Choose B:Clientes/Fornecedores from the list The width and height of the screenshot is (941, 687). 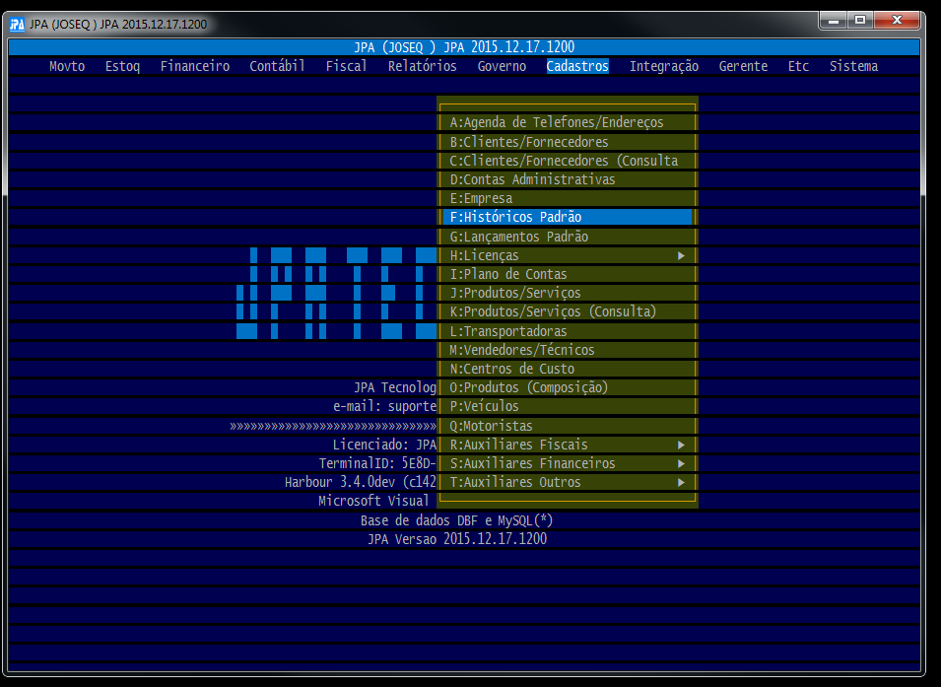529,142
